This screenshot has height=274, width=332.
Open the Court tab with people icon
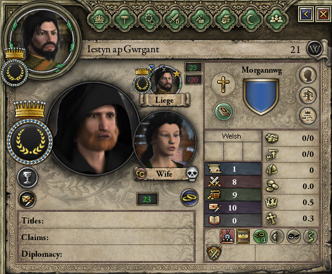[276, 20]
